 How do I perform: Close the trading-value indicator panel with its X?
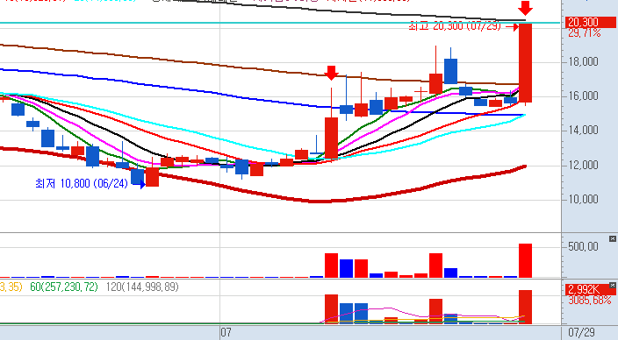coord(612,239)
